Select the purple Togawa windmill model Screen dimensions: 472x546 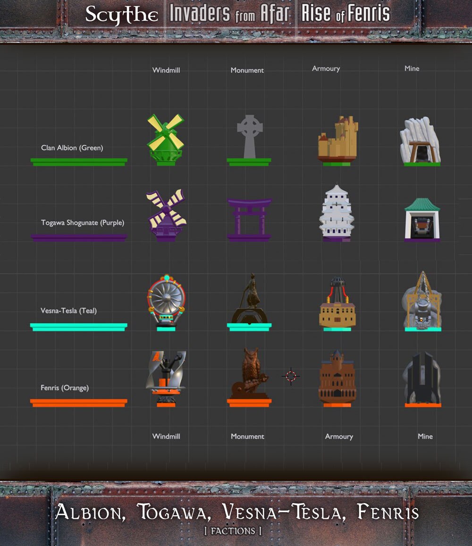(166, 215)
